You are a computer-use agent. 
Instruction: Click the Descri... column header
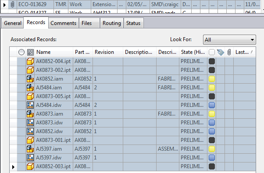coord(168,52)
